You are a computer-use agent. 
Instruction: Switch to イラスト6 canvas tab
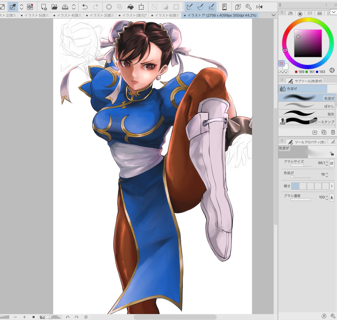(165, 15)
